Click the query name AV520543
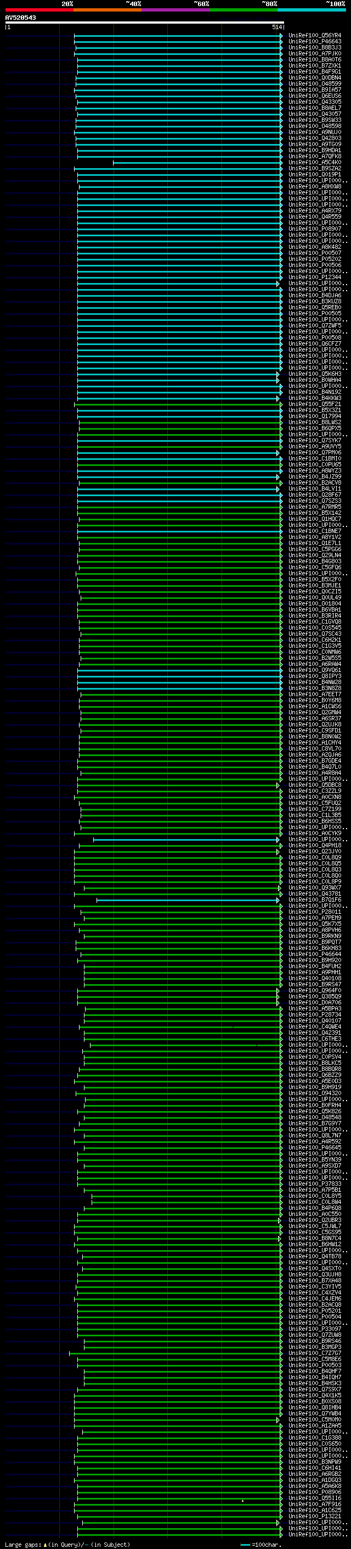The image size is (351, 1549). [x=20, y=18]
